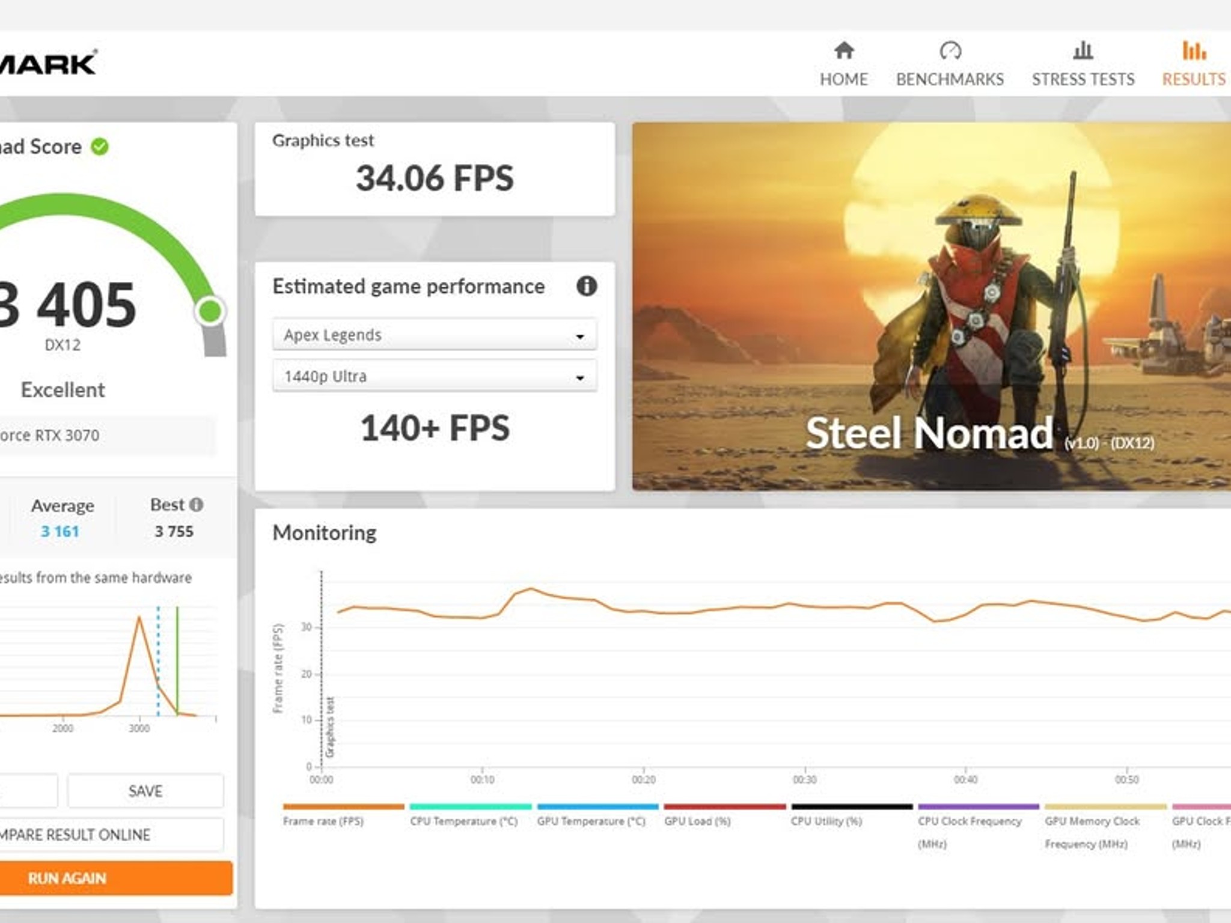Open Benchmarks via gauge icon
This screenshot has width=1231, height=923.
pos(950,50)
